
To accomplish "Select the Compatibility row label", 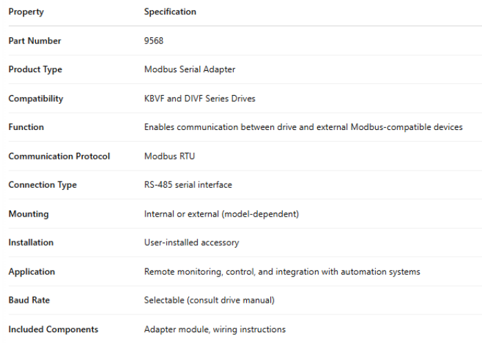I will point(35,98).
